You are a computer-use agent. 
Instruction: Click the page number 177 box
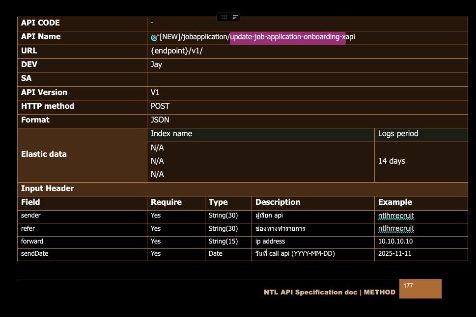click(420, 289)
